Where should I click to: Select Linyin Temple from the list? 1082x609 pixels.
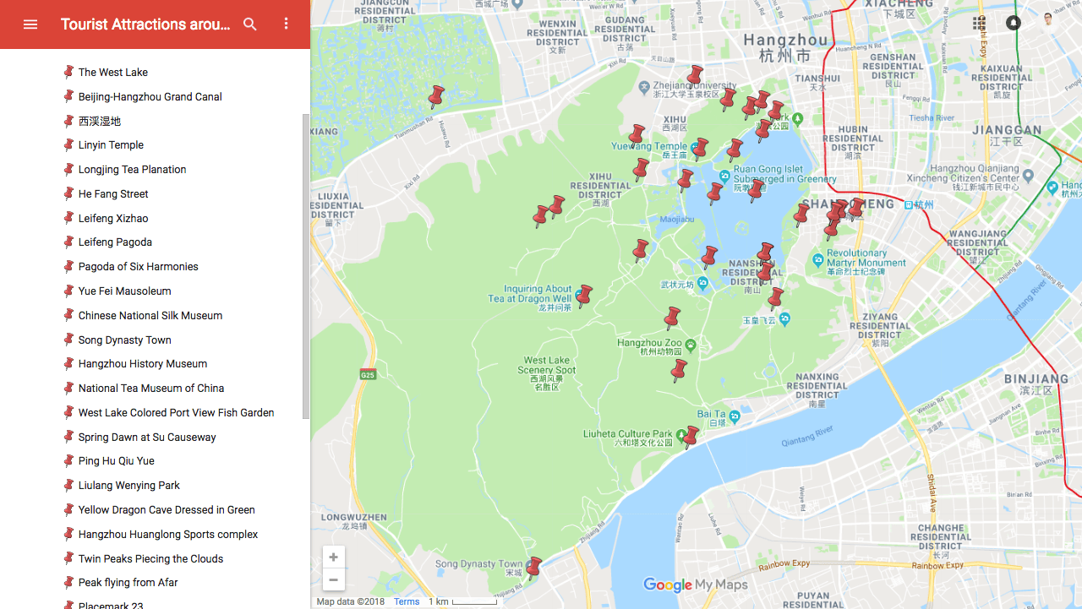tap(111, 145)
